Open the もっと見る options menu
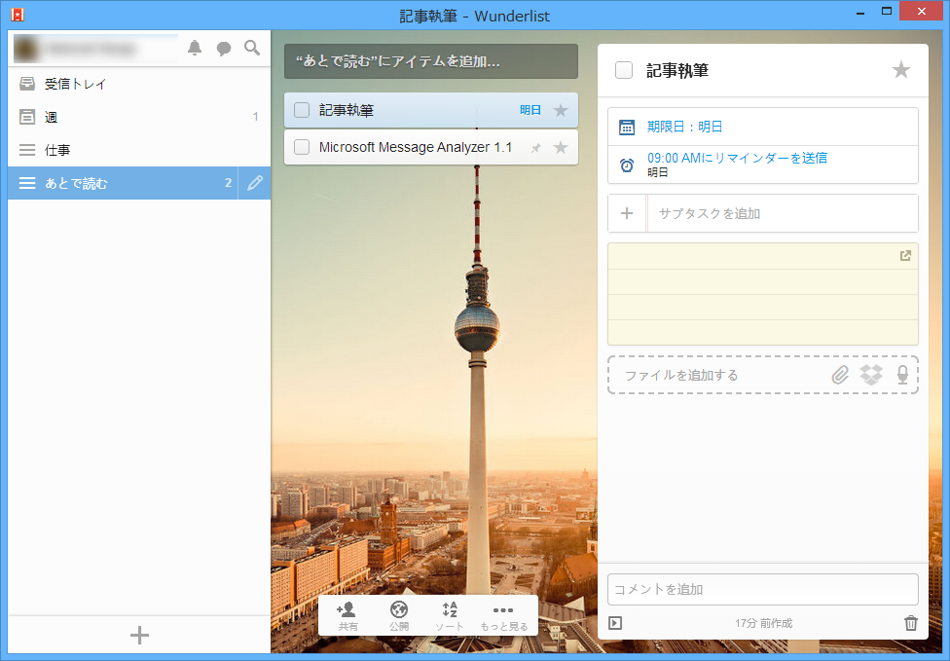The height and width of the screenshot is (661, 950). [x=501, y=610]
